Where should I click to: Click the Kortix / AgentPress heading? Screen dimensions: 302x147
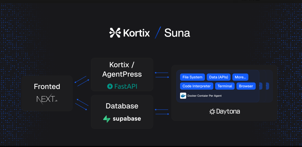point(122,69)
